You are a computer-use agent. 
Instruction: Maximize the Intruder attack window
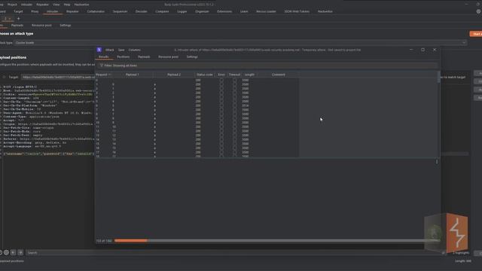click(423, 50)
